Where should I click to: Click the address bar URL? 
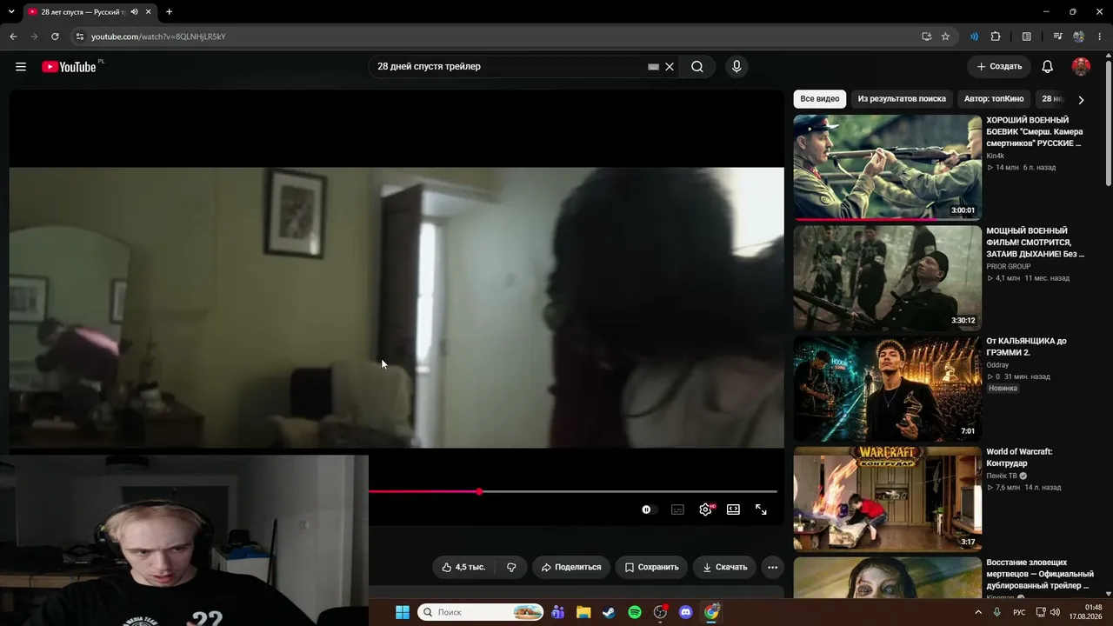click(158, 37)
